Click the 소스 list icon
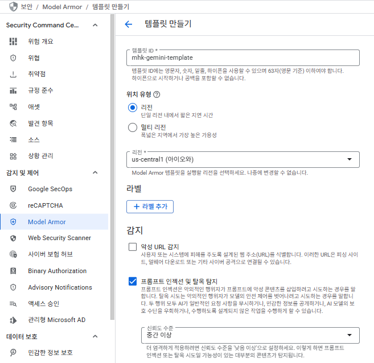The width and height of the screenshot is (374, 363). [x=13, y=139]
